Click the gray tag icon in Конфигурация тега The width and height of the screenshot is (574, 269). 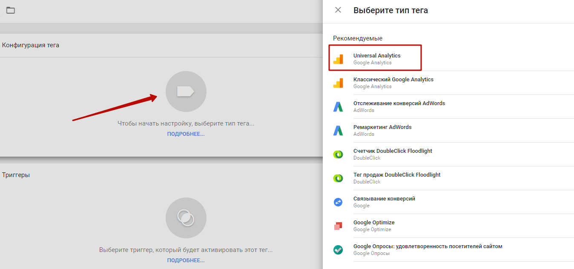[186, 92]
